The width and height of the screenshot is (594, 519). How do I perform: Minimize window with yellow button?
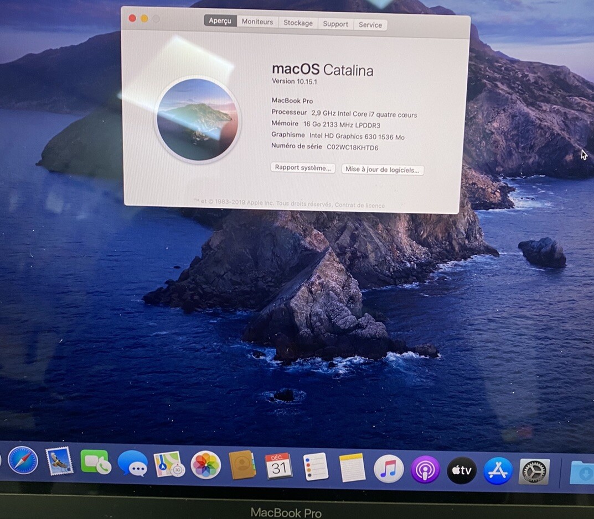click(x=144, y=18)
